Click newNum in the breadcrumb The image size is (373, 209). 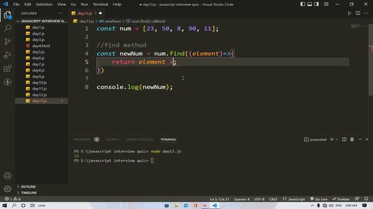pyautogui.click(x=110, y=21)
